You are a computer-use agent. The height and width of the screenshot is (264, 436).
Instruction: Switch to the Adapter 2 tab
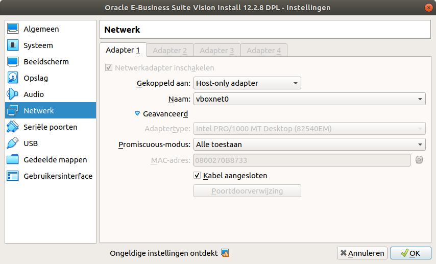[169, 50]
